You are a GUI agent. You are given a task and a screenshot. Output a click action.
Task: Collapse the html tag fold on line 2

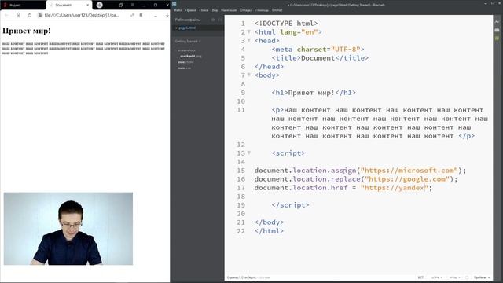pos(249,31)
